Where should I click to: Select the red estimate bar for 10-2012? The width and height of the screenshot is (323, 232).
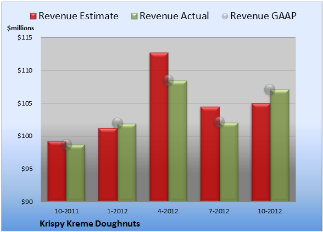(x=261, y=152)
